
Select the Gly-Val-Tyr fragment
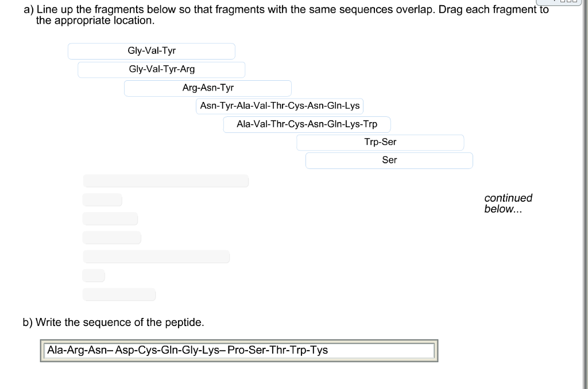(x=151, y=51)
